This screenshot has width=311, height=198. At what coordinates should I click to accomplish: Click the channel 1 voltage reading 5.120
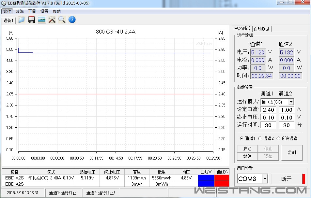point(258,52)
